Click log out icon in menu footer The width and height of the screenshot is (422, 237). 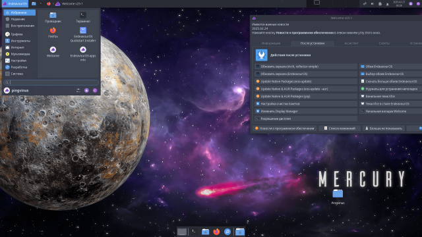(95, 91)
